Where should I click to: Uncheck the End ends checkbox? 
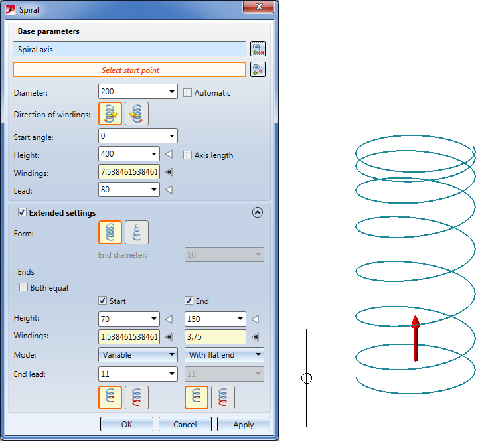click(189, 301)
